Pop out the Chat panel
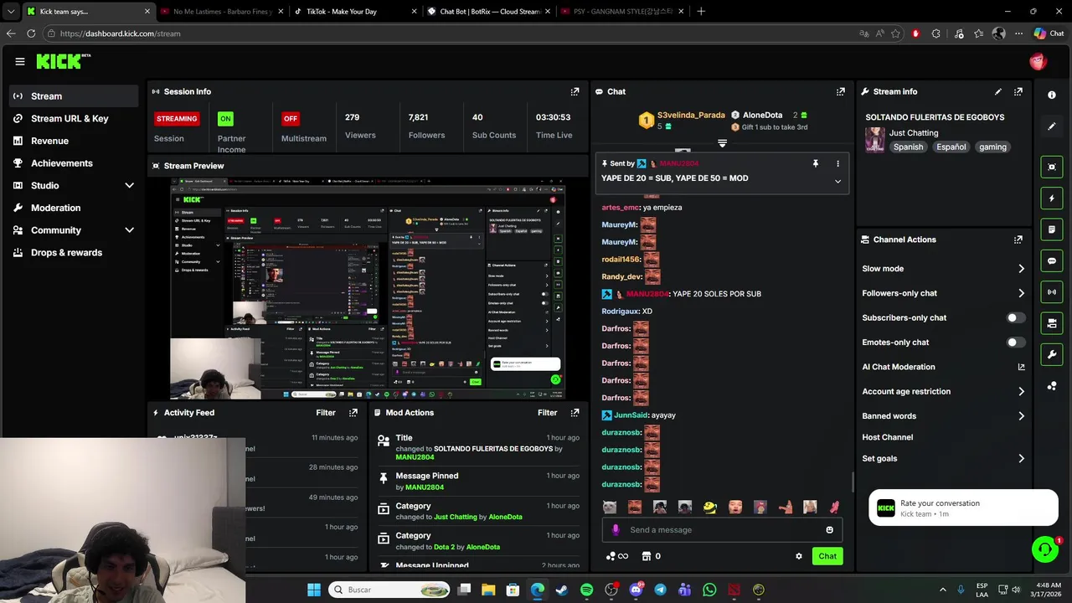The width and height of the screenshot is (1072, 603). click(840, 91)
